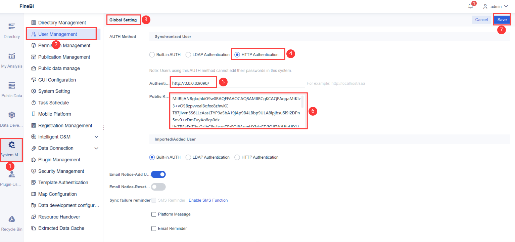
Task: Select LDAP Authentication for Imported/Added User
Action: coord(188,157)
